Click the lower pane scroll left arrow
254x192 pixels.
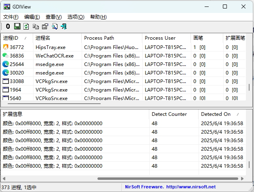tap(4, 179)
